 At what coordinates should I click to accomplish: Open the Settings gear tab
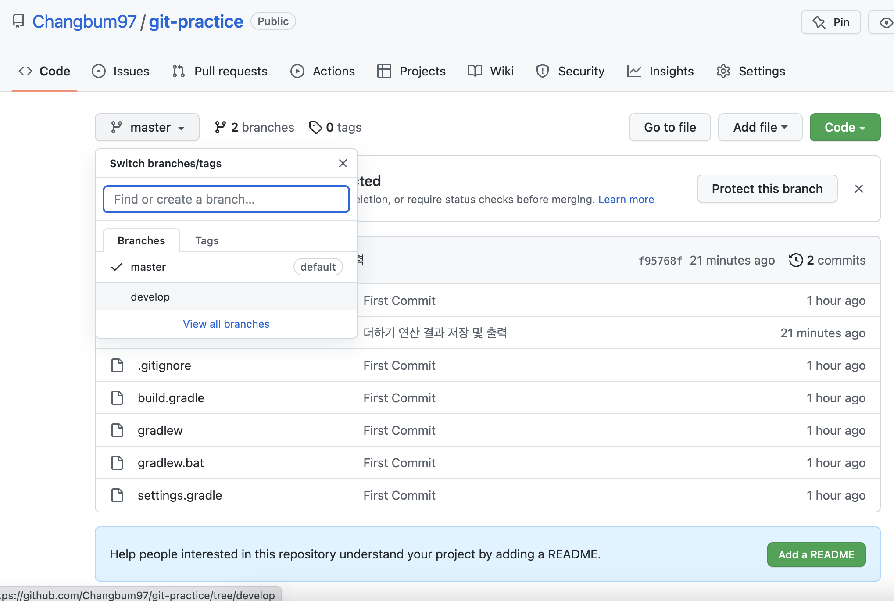pyautogui.click(x=751, y=71)
